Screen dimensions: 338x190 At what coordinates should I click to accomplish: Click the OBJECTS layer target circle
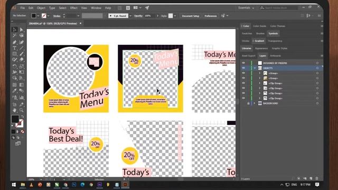[317, 68]
